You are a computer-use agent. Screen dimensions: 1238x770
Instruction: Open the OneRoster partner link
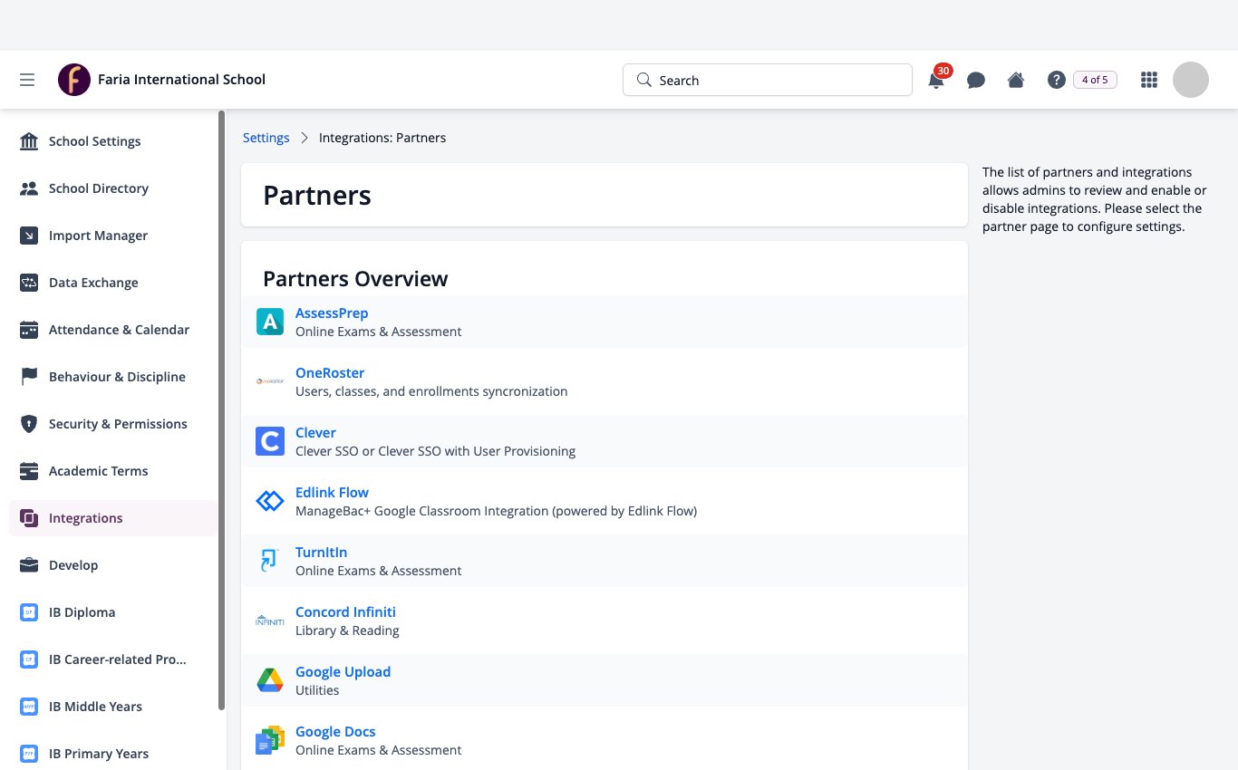pos(330,372)
